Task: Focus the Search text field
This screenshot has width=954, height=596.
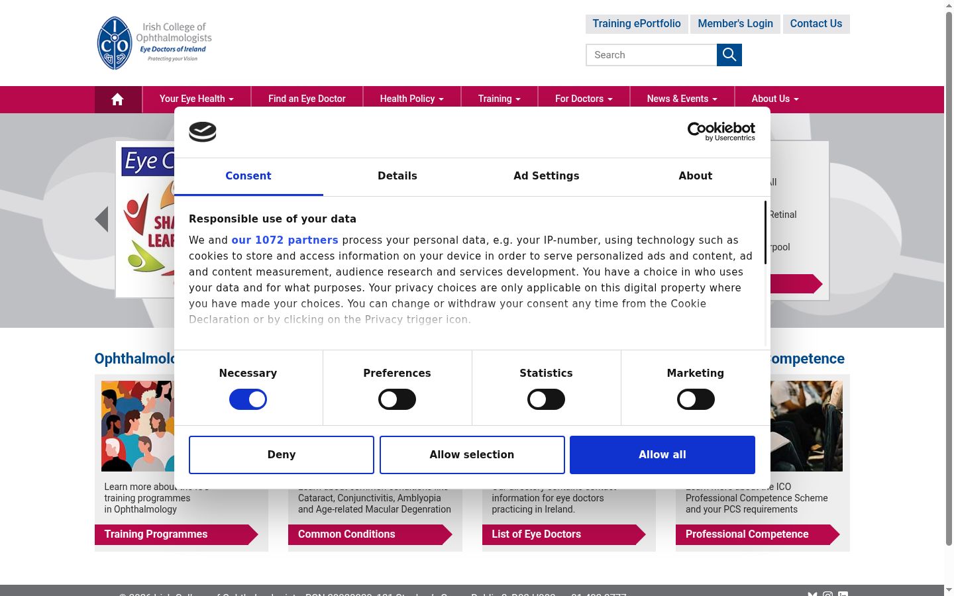Action: [x=651, y=55]
